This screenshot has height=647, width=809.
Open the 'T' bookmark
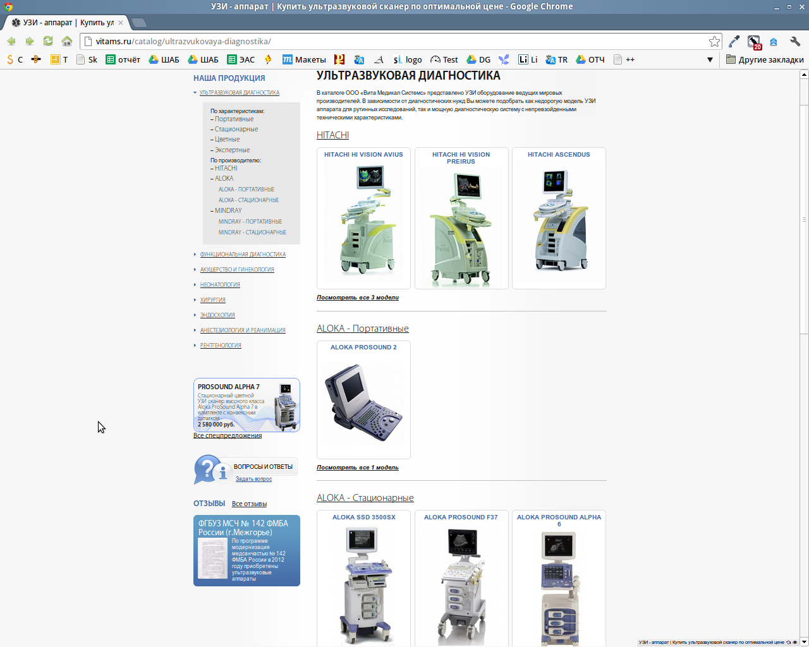tap(59, 59)
